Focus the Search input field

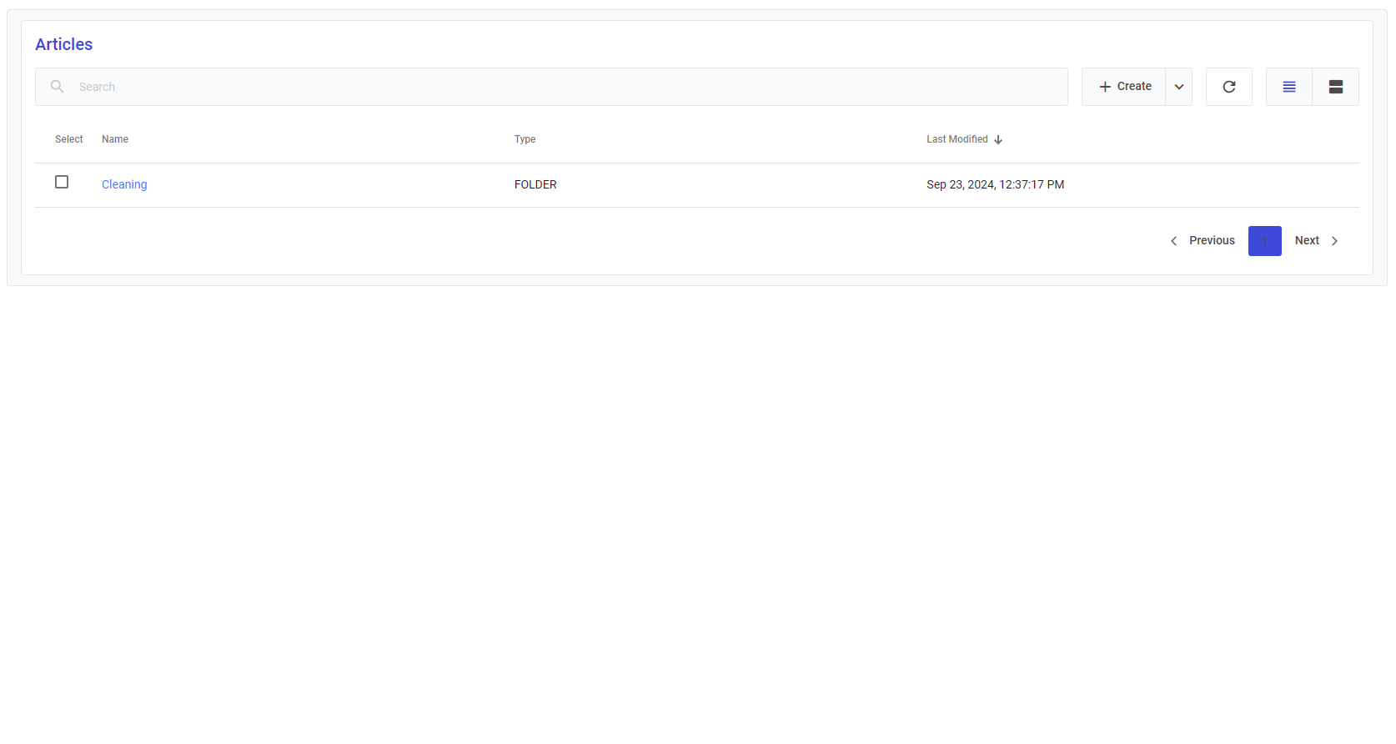click(567, 87)
